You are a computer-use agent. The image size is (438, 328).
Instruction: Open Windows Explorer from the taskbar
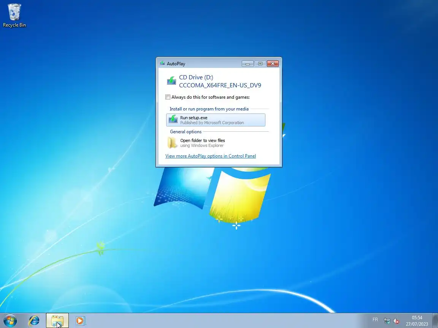pos(57,321)
